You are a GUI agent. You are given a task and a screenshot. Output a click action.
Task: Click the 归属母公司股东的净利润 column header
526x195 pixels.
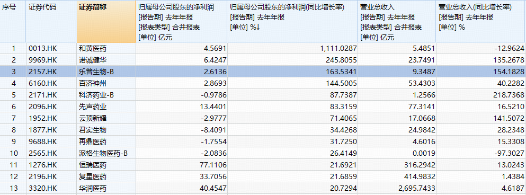(x=182, y=22)
